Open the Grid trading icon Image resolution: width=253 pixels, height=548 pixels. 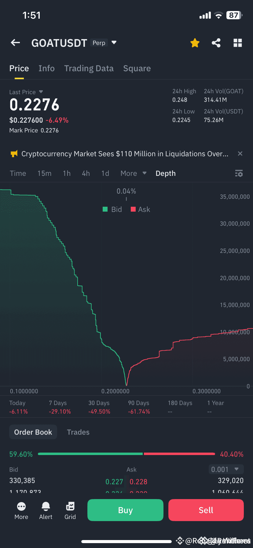(x=70, y=511)
